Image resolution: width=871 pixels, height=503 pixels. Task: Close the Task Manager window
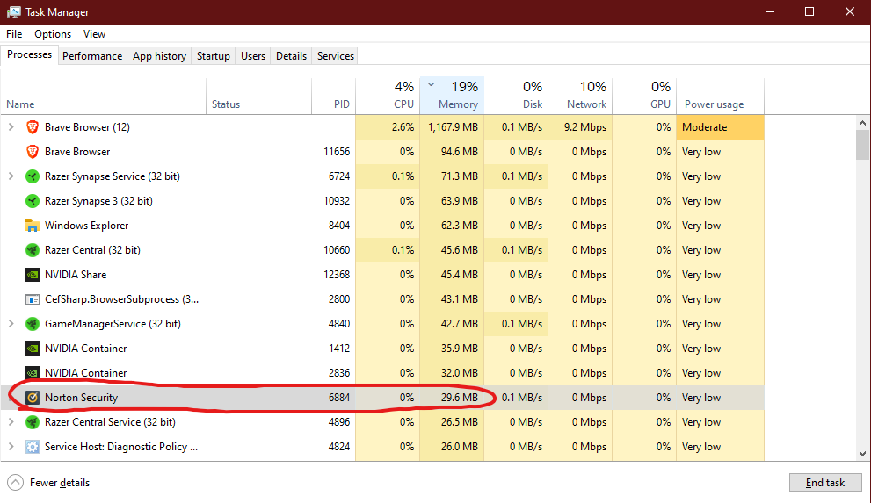850,11
